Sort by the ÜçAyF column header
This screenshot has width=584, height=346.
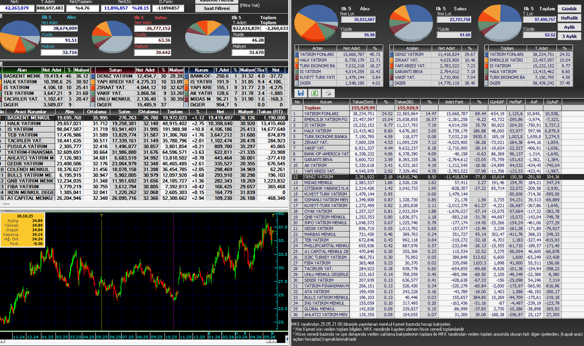552,102
